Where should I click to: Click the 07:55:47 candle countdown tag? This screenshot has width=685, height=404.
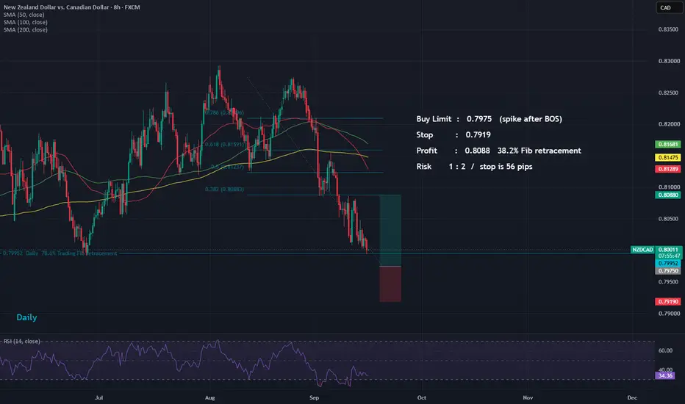tap(668, 256)
